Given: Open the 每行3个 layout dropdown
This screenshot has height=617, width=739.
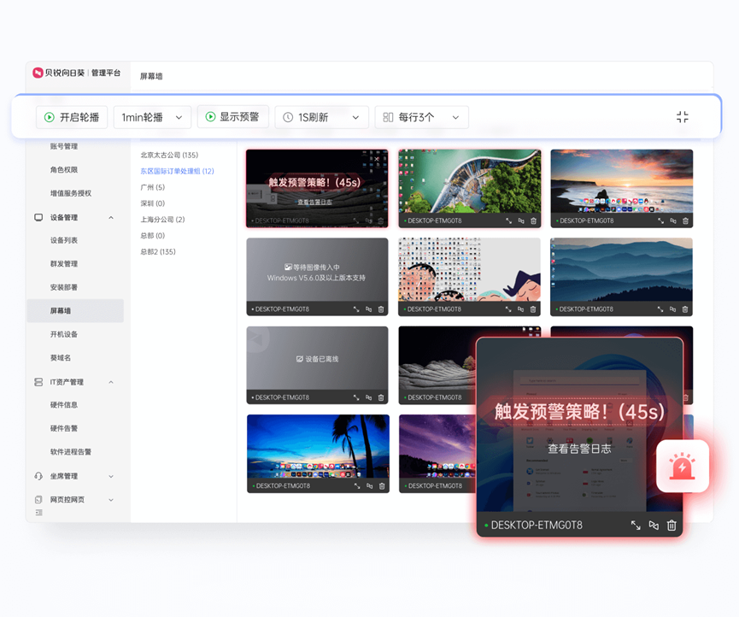Looking at the screenshot, I should tap(422, 116).
